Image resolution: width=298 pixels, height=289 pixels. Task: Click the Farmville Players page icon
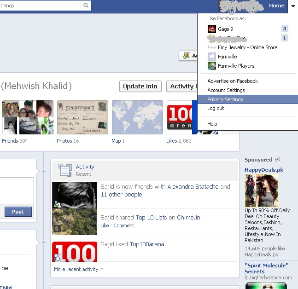point(212,66)
